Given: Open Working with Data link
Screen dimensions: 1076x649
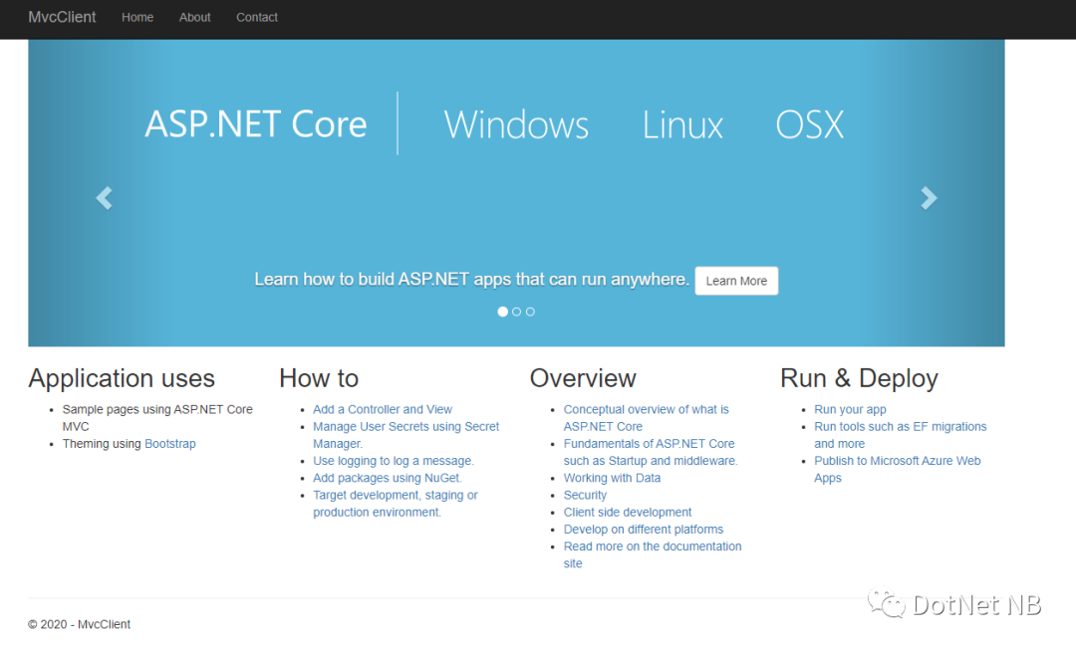Looking at the screenshot, I should coord(612,478).
